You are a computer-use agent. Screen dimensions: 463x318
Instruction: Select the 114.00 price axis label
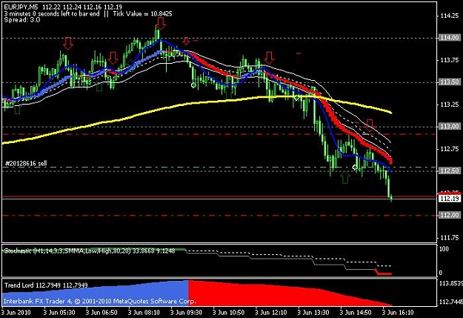[450, 38]
